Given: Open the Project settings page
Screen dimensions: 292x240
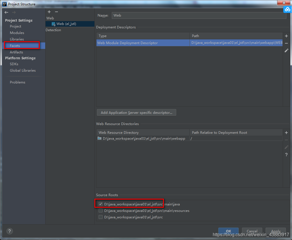Looking at the screenshot, I should [x=15, y=26].
